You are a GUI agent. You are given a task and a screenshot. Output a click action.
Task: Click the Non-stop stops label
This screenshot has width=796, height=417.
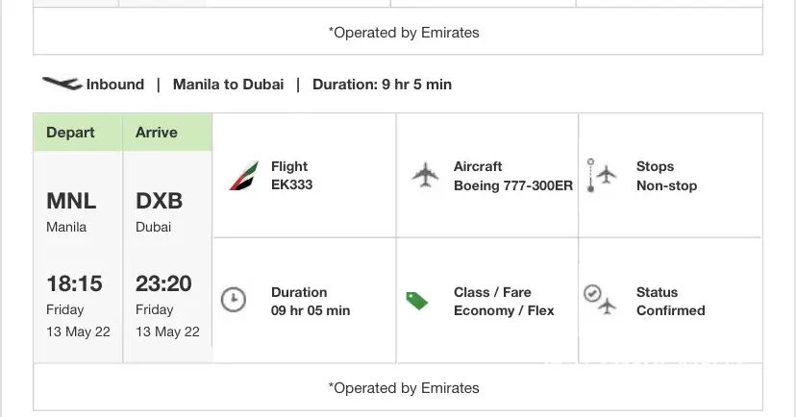pyautogui.click(x=666, y=185)
